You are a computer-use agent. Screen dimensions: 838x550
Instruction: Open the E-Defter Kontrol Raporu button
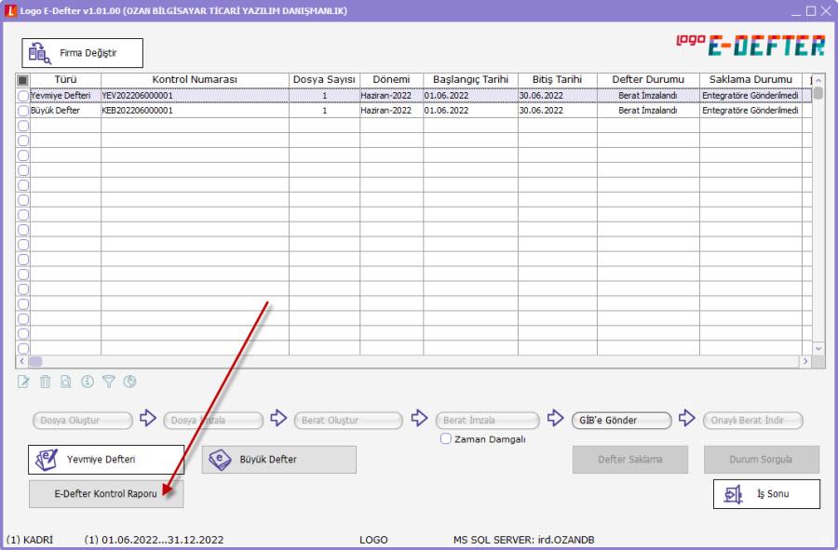point(106,494)
